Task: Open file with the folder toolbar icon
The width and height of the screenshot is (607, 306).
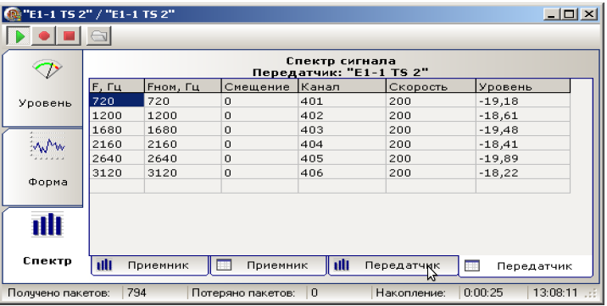Action: [98, 36]
